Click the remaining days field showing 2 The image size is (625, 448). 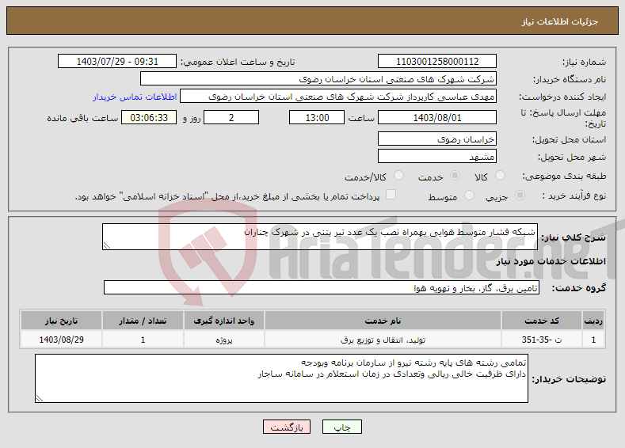pos(231,117)
